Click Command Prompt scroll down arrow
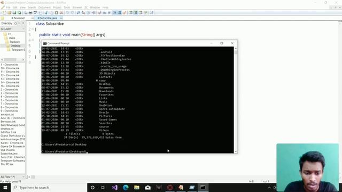This screenshot has height=192, width=342. click(236, 151)
